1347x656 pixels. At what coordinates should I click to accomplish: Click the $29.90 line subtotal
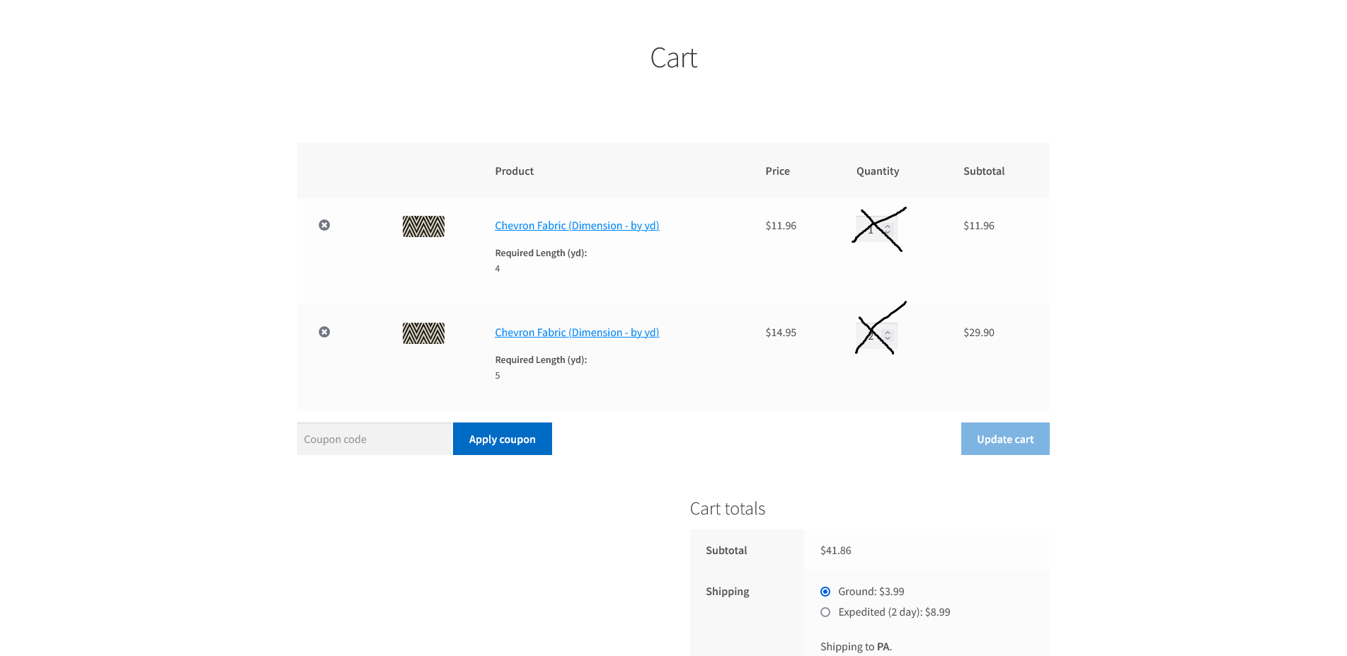coord(979,333)
